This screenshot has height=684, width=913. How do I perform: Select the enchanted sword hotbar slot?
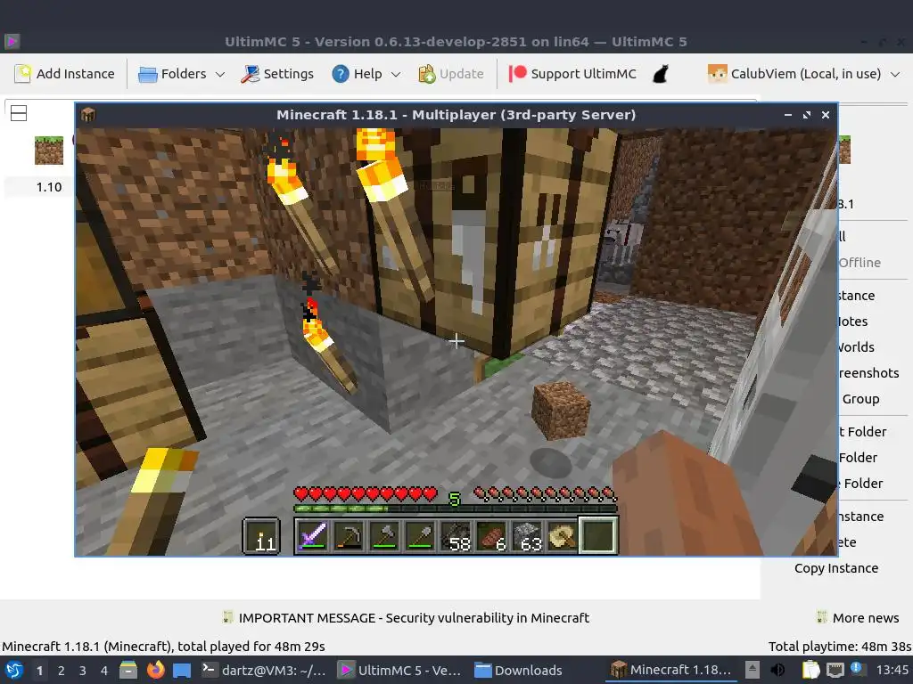click(313, 535)
